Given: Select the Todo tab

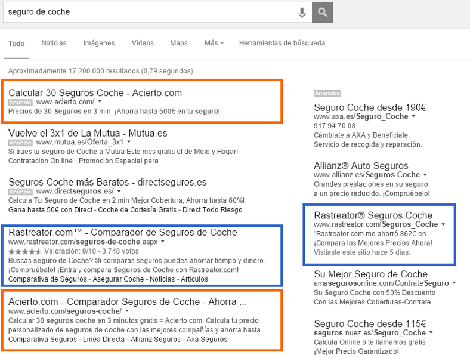Looking at the screenshot, I should [17, 44].
